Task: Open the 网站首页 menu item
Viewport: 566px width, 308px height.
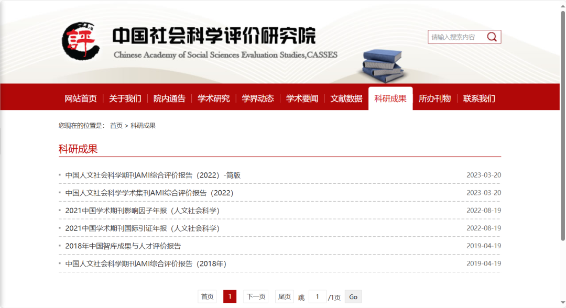Action: [82, 98]
